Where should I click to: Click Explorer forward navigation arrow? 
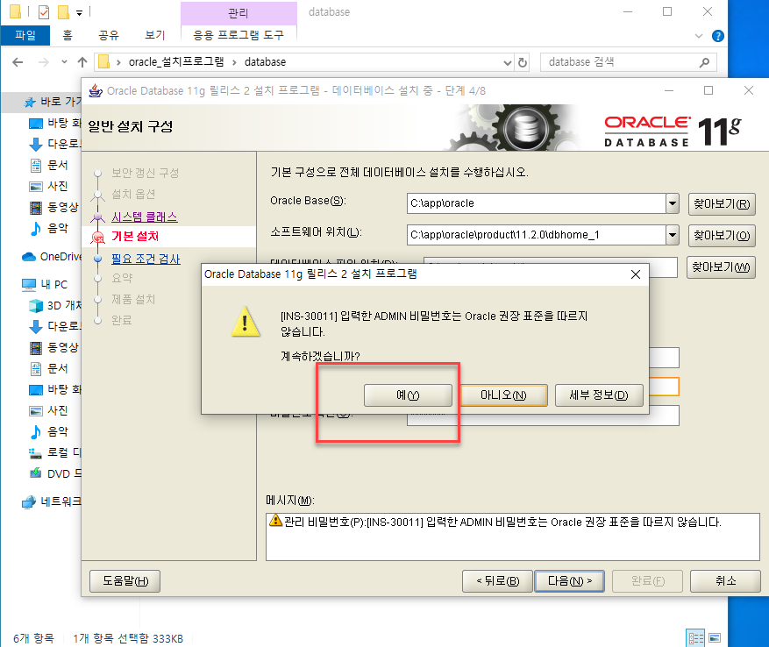[x=44, y=62]
